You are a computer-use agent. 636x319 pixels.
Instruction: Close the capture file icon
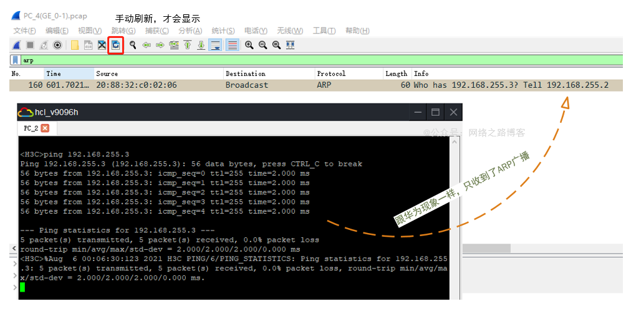(x=102, y=45)
